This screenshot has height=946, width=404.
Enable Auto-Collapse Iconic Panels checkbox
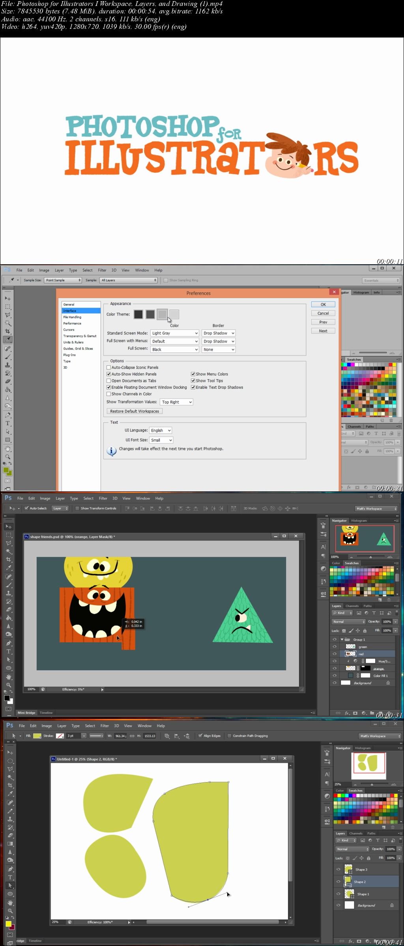click(x=108, y=367)
